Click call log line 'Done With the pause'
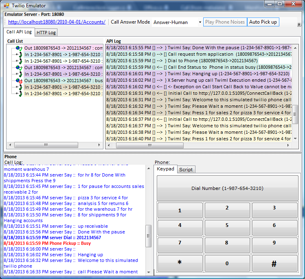305x279 pixels. (x=64, y=232)
